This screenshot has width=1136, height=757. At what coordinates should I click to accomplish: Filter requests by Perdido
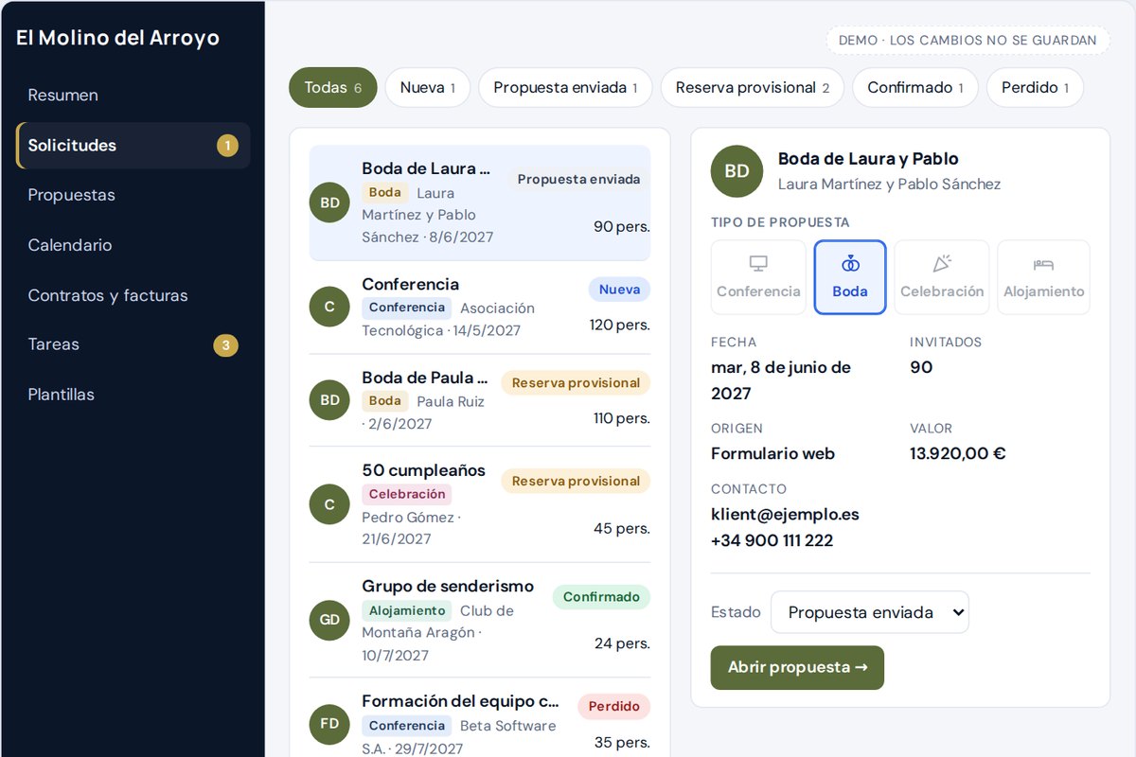point(1035,87)
